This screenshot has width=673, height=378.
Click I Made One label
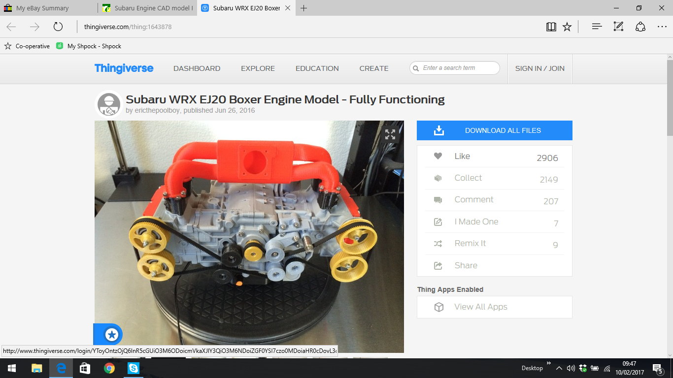click(476, 221)
